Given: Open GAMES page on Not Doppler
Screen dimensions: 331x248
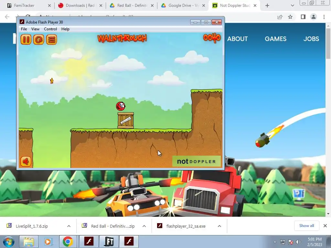Looking at the screenshot, I should click(x=275, y=39).
